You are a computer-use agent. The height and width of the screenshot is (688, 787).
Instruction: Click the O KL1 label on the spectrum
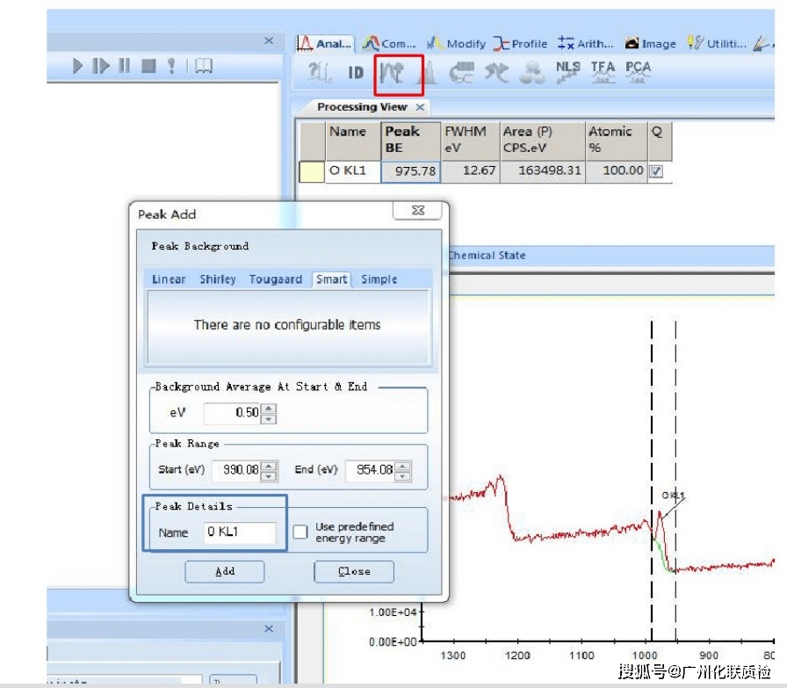[x=673, y=496]
